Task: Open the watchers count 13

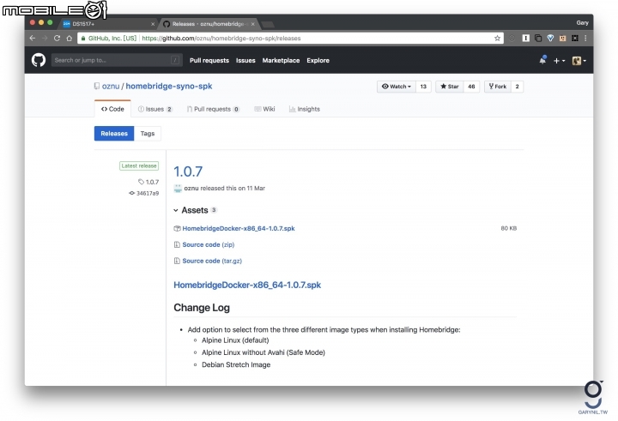Action: coord(423,87)
